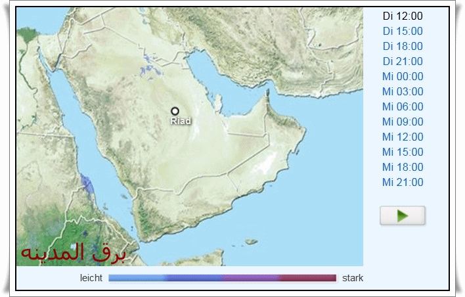Show the Di 21:00 precipitation map
The width and height of the screenshot is (465, 297).
click(x=403, y=61)
